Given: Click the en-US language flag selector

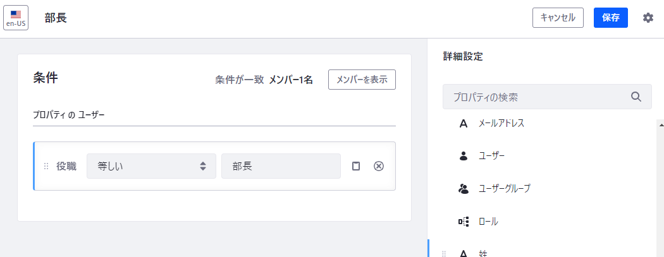Looking at the screenshot, I should click(x=16, y=18).
